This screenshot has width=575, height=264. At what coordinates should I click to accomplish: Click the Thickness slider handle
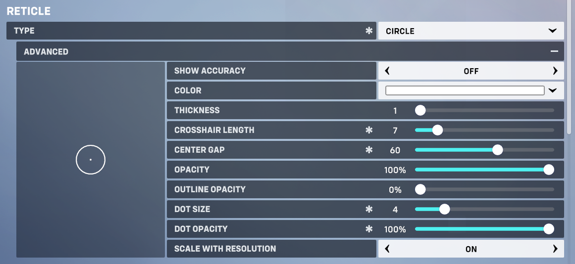420,110
